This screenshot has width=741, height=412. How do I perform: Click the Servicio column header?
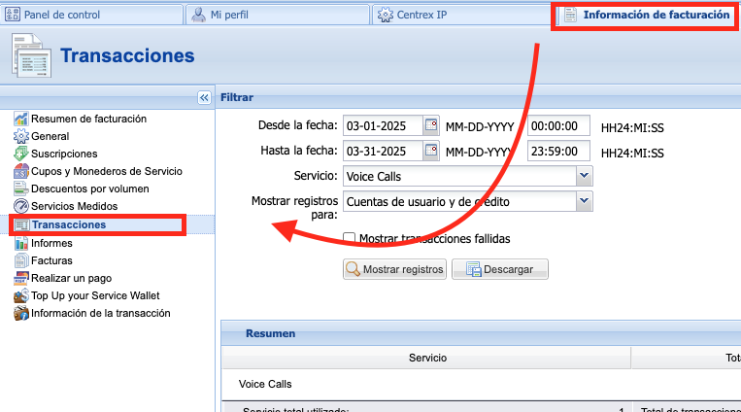click(426, 359)
